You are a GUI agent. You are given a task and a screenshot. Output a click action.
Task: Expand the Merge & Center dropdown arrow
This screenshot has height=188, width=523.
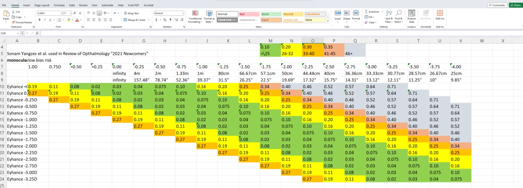149,20
